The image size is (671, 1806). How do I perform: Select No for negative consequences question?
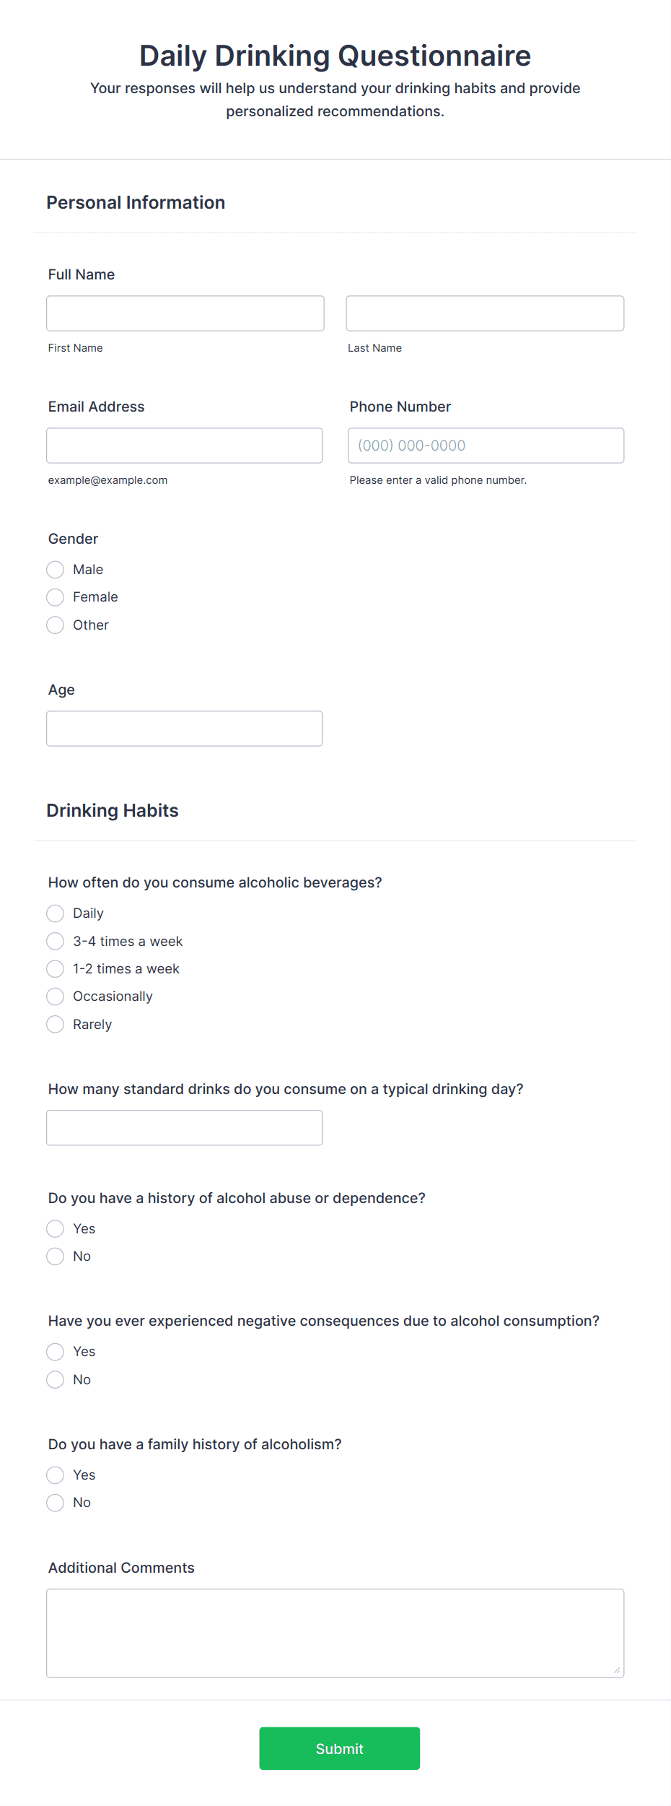(56, 1380)
